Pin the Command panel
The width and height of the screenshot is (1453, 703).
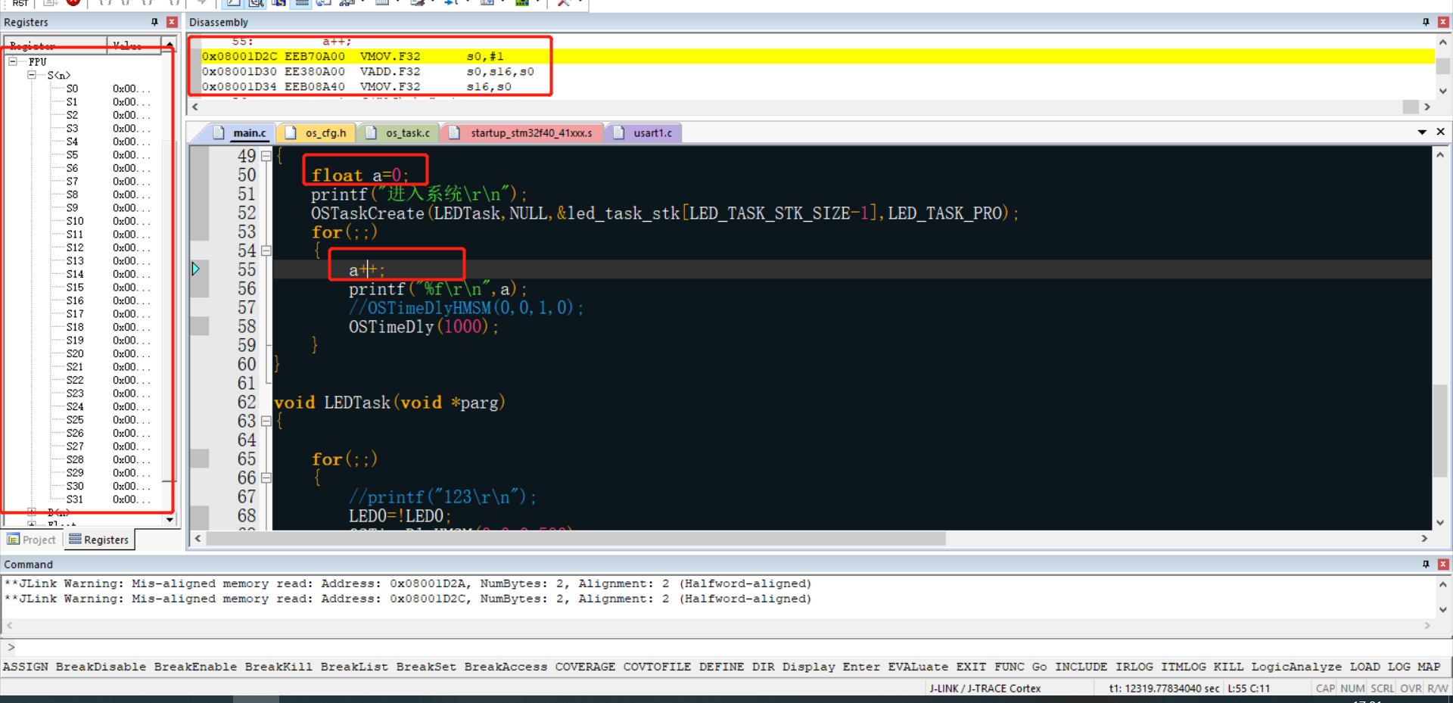1426,565
